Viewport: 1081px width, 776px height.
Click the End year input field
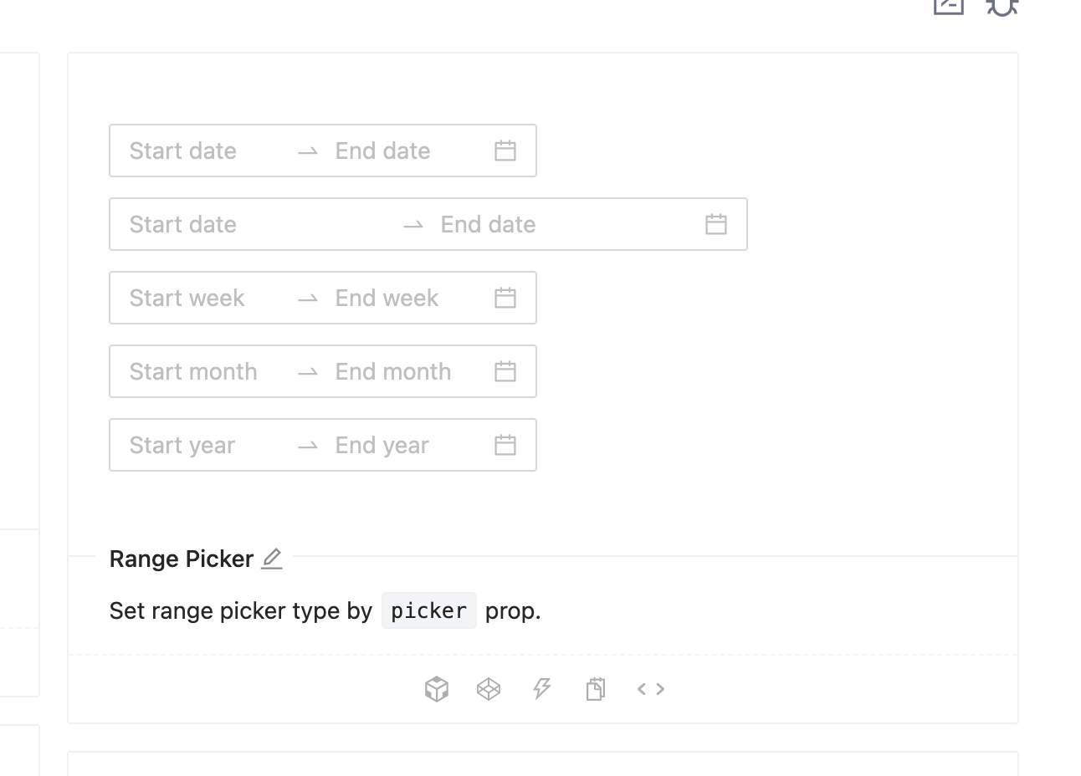[x=382, y=445]
